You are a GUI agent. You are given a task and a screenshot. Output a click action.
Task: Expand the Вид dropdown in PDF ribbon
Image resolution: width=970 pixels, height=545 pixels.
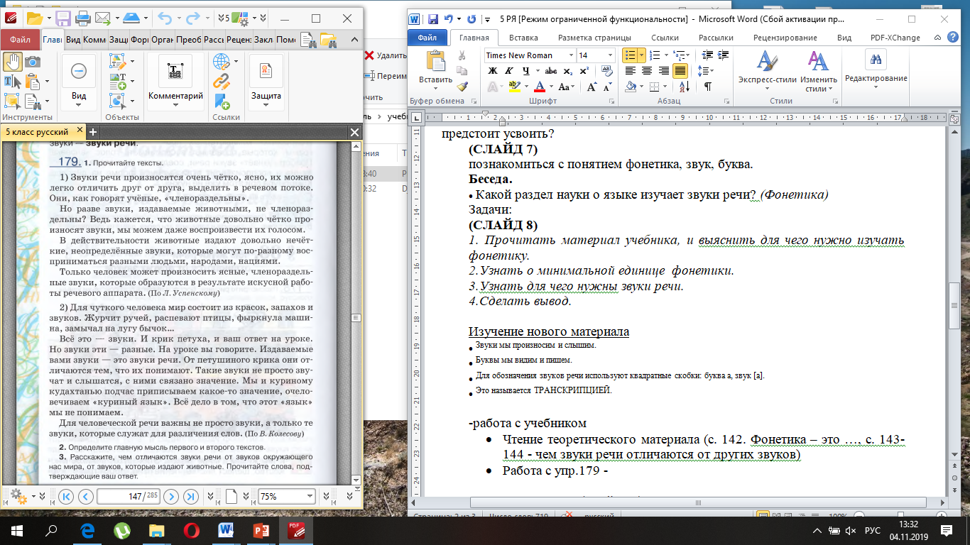pos(79,106)
